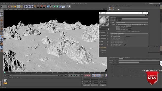Screen dimensions: 162x91
Task: Click Render to Picture Viewer icon
Action: tap(41, 7)
